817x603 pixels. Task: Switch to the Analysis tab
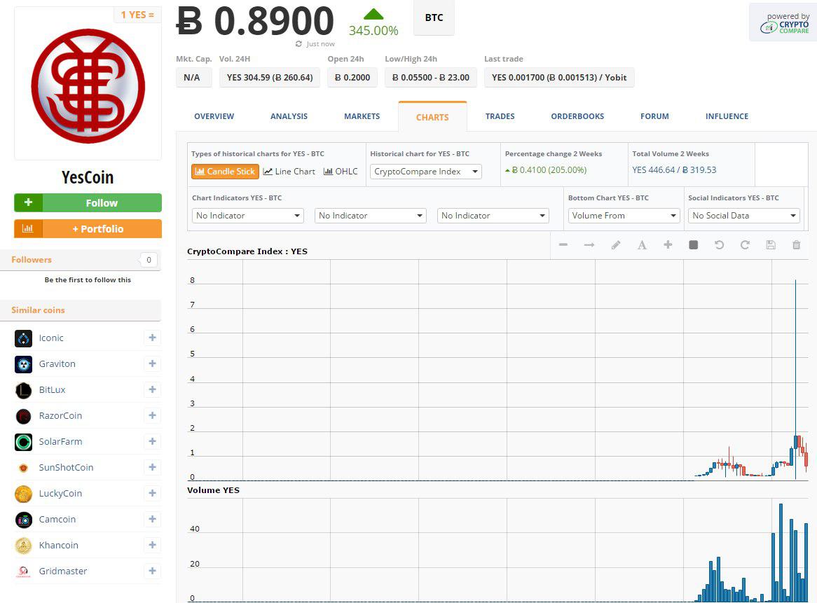coord(289,116)
